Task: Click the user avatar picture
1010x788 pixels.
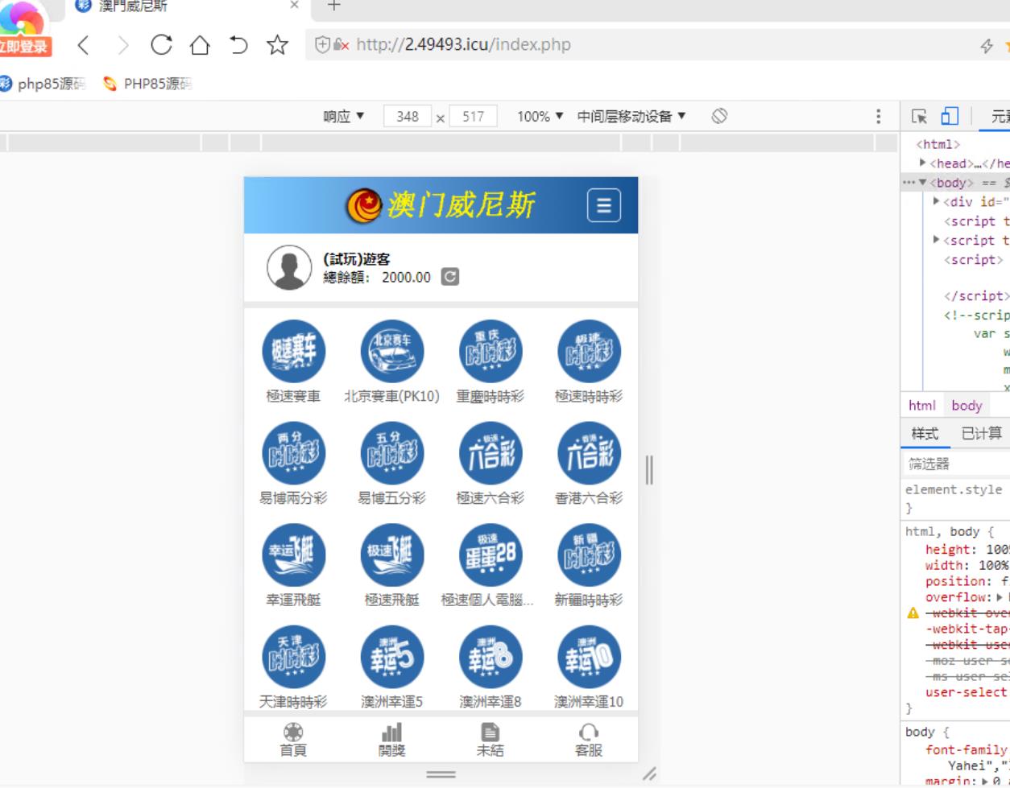Action: pos(289,268)
